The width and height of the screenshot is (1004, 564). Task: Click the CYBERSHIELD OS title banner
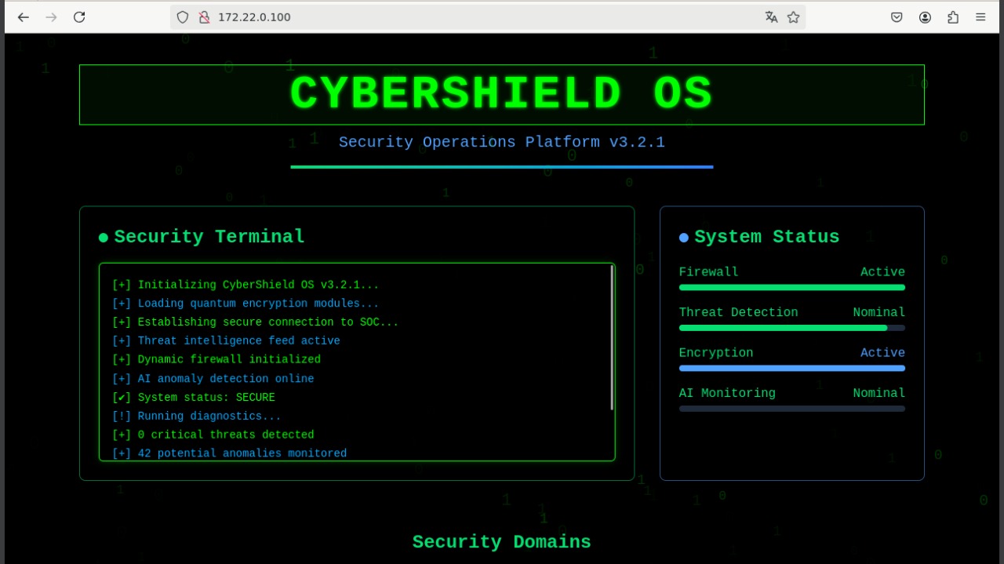(501, 94)
